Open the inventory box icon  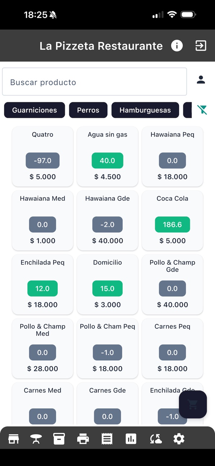(59, 439)
